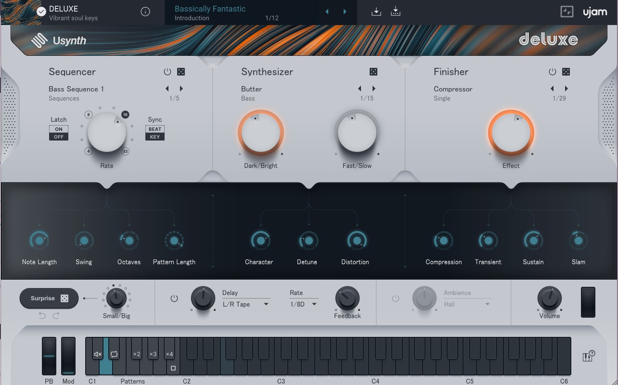
Task: Click the Dark/Bright knob
Action: click(x=261, y=133)
